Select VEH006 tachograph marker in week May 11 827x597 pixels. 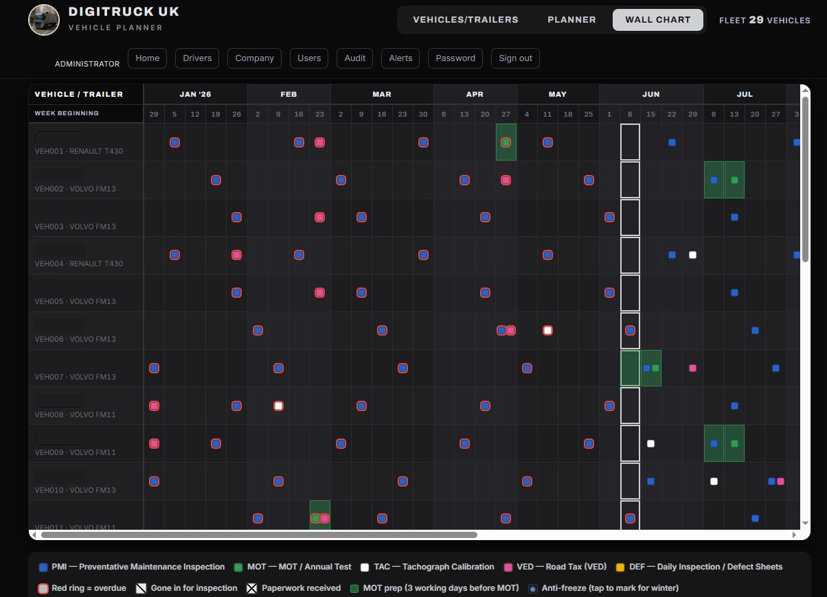pos(547,330)
